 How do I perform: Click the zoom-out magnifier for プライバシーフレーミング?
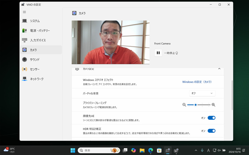coord(184,105)
